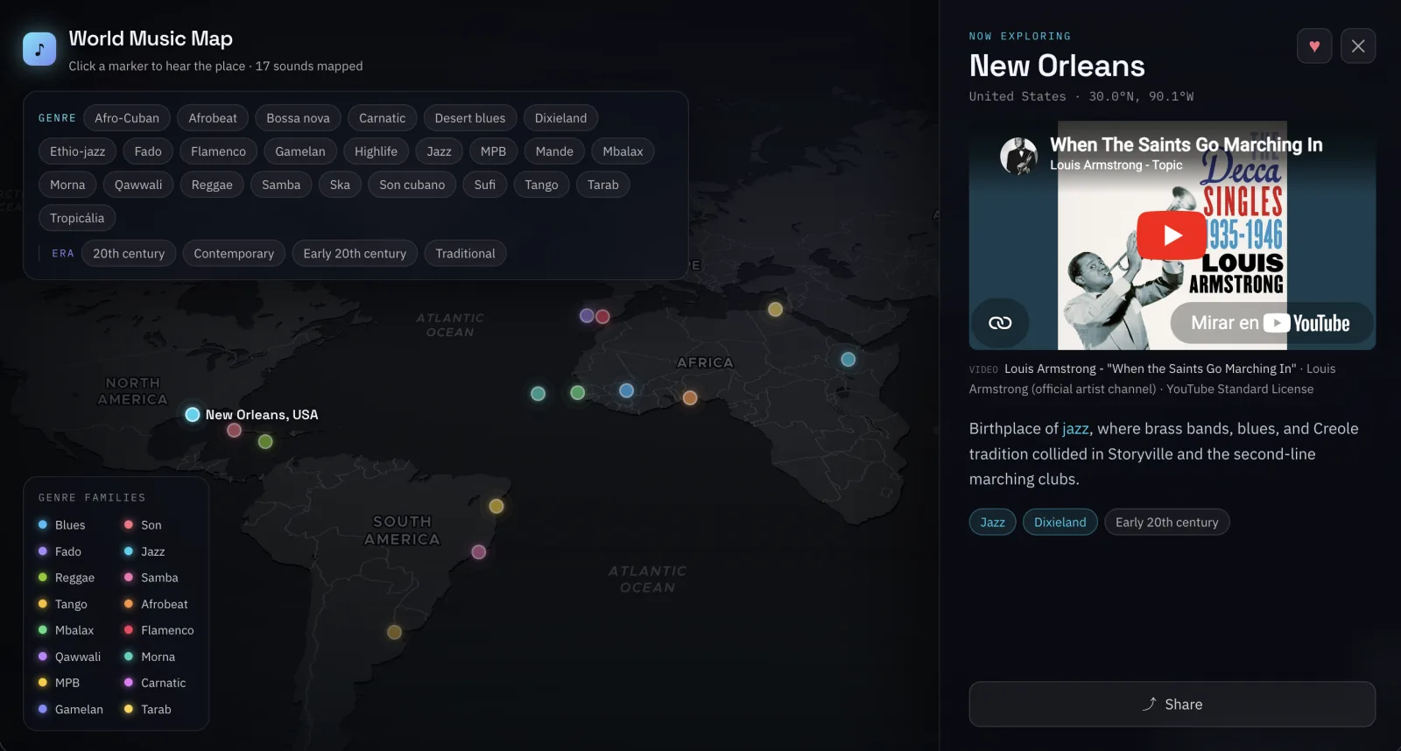Click the Blues legend color dot
This screenshot has height=751, width=1401.
[x=43, y=524]
